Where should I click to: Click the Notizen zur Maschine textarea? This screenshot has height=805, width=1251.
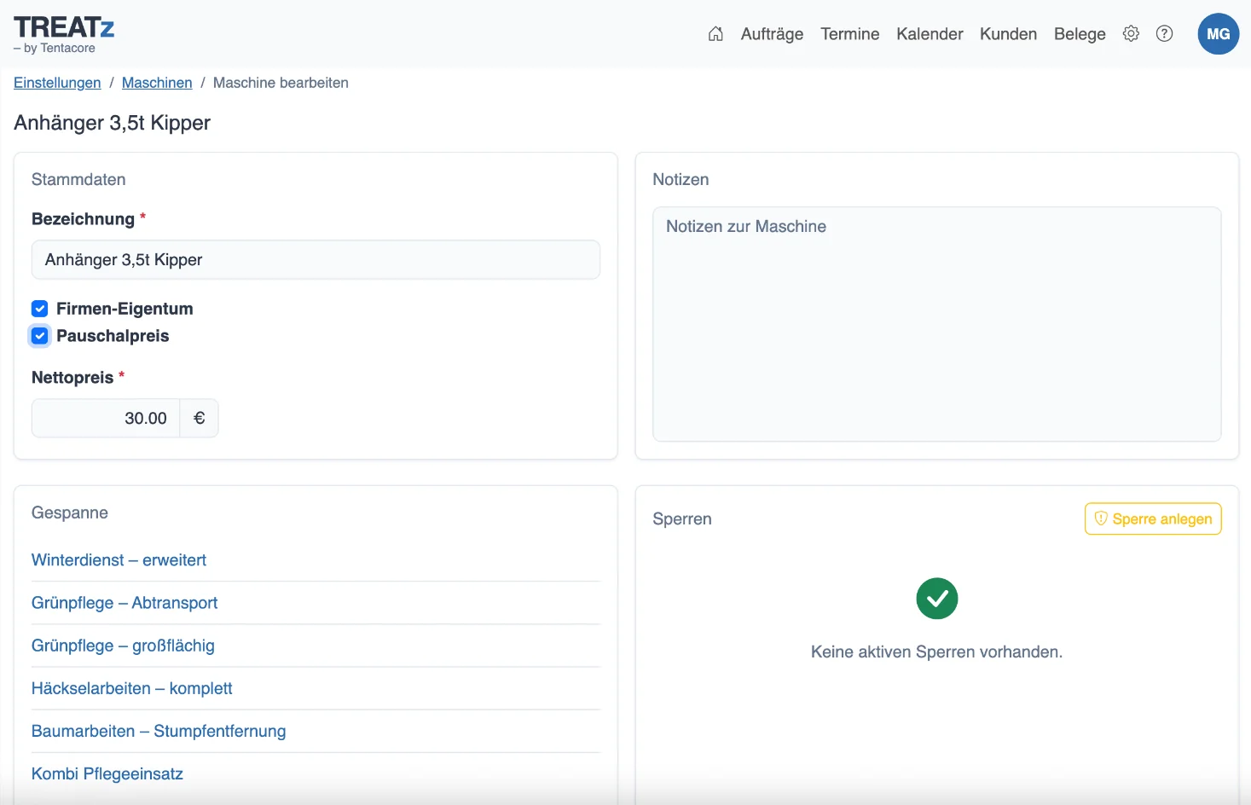tap(936, 324)
